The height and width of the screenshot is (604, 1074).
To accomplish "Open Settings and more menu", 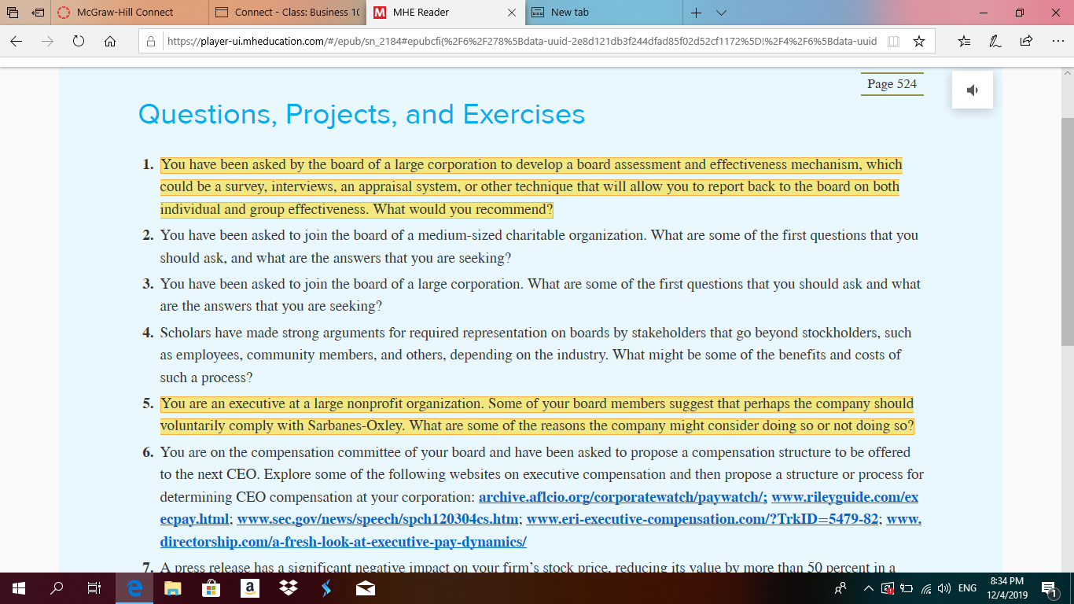I will 1057,41.
